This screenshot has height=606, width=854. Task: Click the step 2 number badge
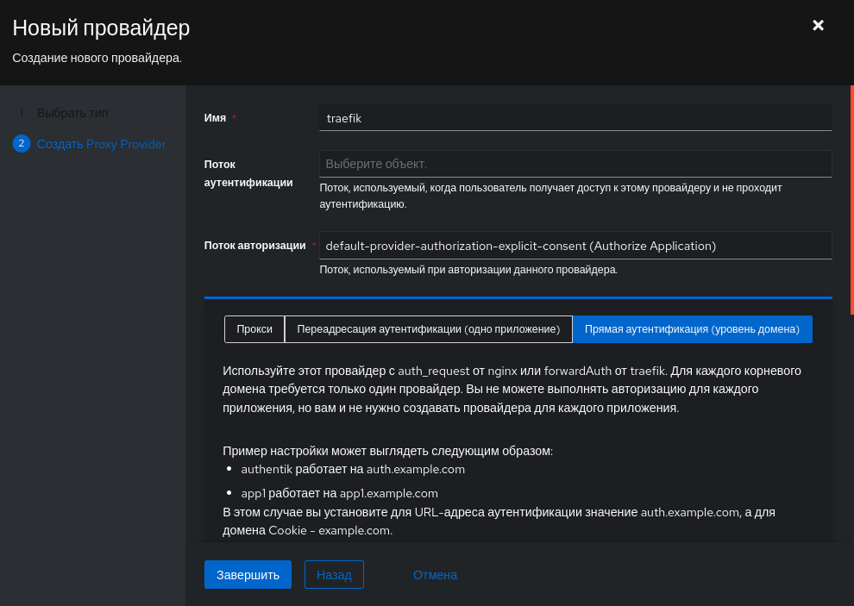click(22, 144)
